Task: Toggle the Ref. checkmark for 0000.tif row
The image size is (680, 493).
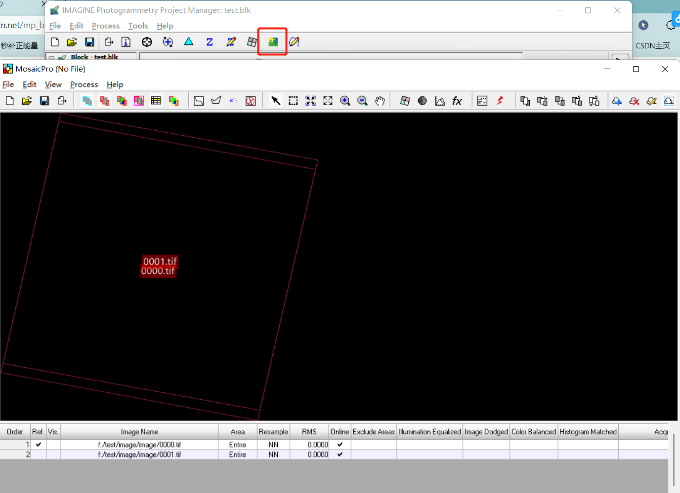Action: [x=39, y=445]
